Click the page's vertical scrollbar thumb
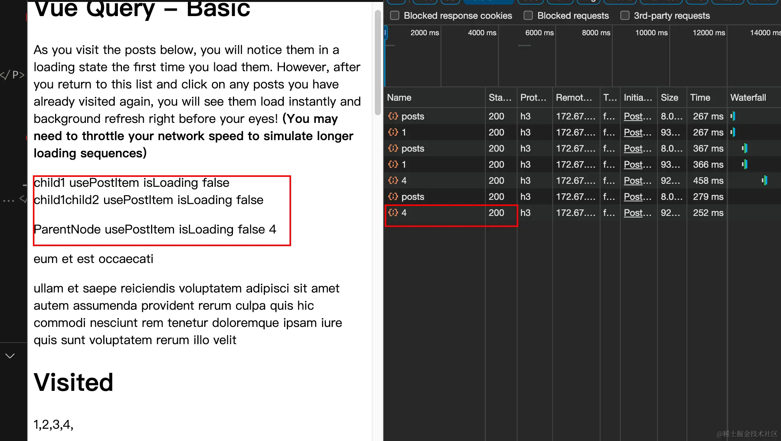The image size is (781, 441). pos(377,63)
